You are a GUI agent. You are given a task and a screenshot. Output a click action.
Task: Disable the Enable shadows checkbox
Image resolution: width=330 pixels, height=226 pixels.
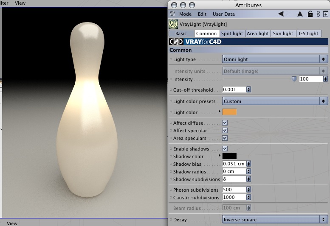(x=225, y=149)
